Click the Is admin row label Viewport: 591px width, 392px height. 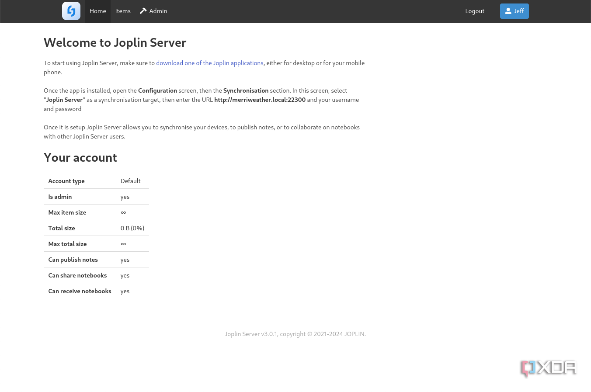click(x=60, y=197)
